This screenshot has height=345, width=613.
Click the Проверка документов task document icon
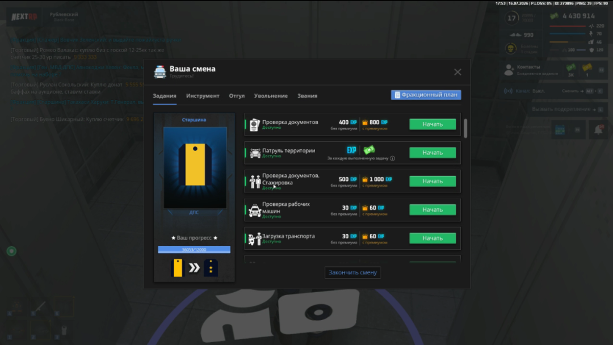tap(254, 125)
